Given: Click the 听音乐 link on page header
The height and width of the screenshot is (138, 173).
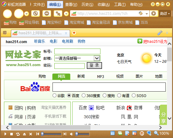Looking at the screenshot, I should (39, 42).
